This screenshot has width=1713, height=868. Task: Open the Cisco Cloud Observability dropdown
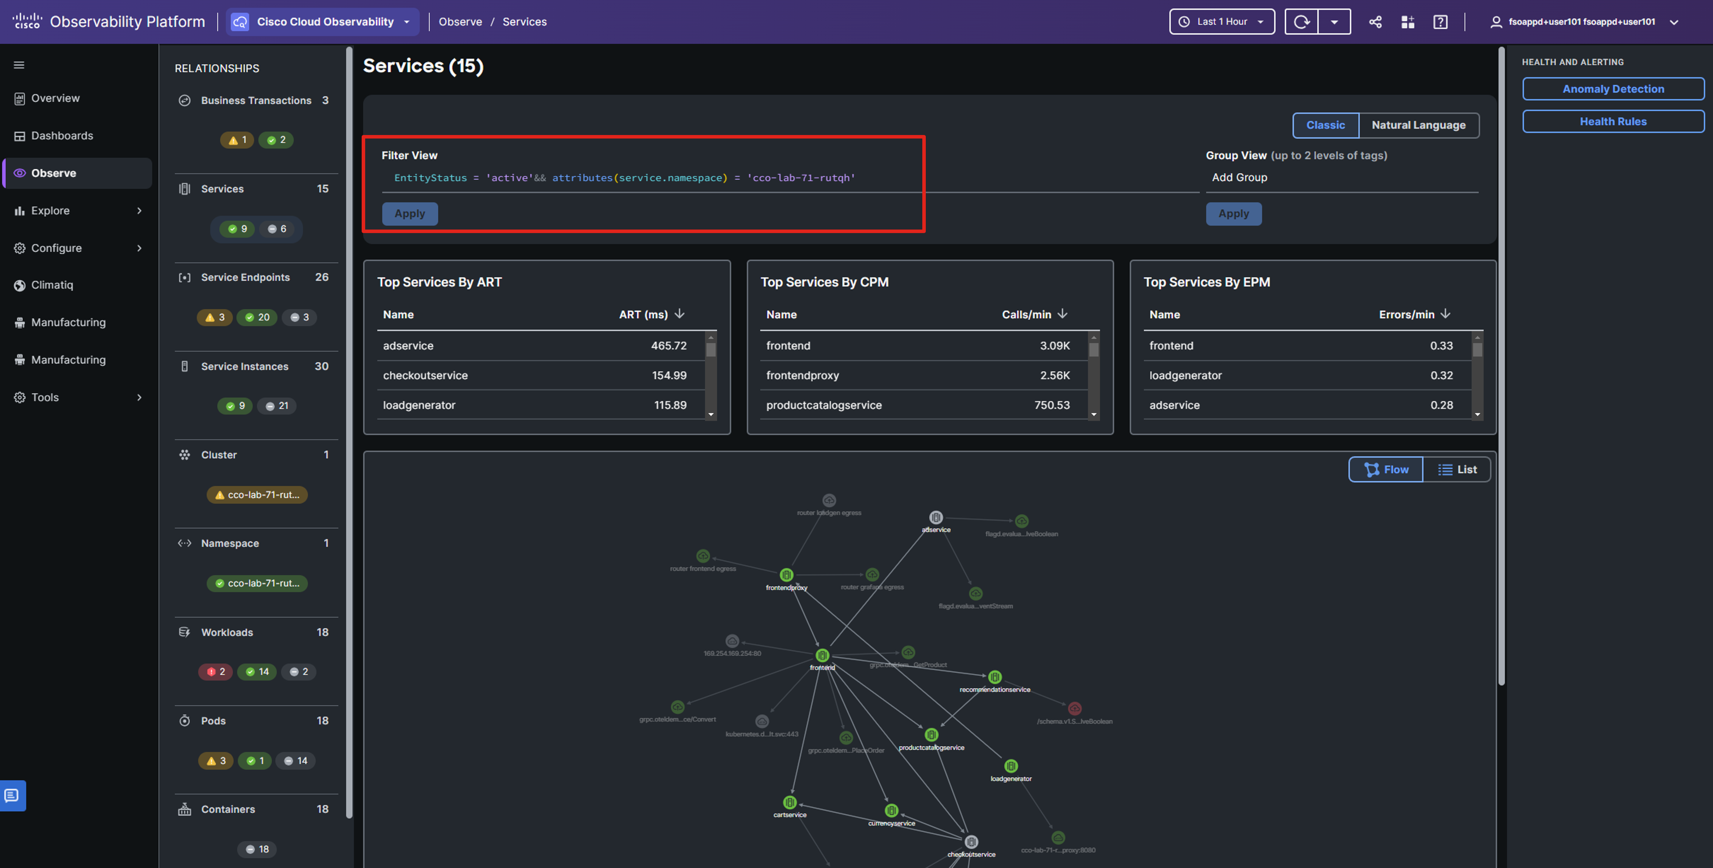coord(323,22)
